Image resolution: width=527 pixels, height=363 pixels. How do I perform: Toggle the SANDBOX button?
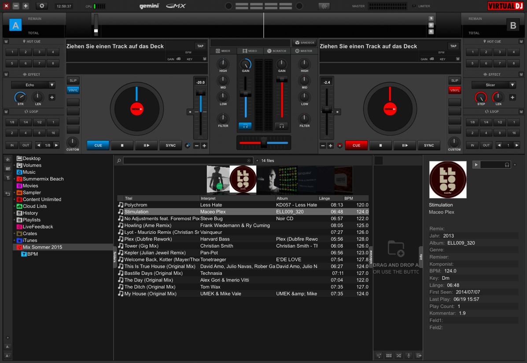point(305,43)
